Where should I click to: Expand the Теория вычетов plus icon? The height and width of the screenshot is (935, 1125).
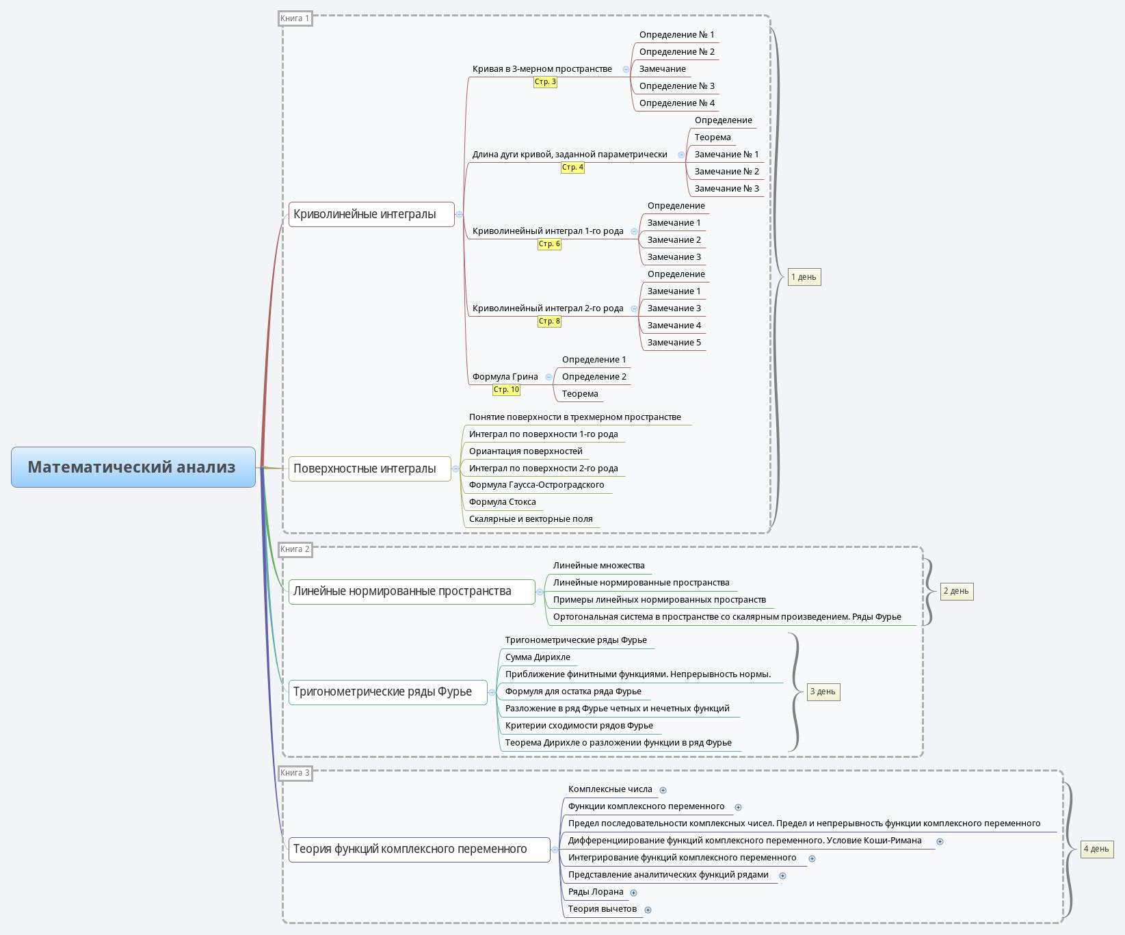648,910
